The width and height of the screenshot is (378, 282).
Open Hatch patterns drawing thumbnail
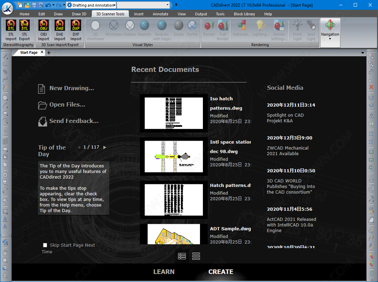[x=174, y=200]
